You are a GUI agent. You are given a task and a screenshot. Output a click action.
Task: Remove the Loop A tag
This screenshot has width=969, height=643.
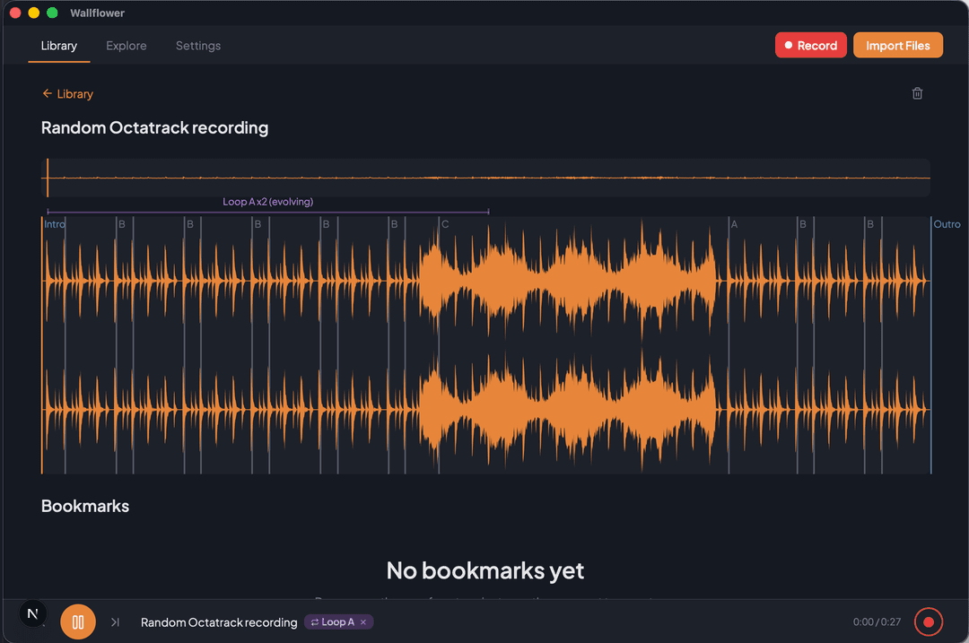point(363,622)
